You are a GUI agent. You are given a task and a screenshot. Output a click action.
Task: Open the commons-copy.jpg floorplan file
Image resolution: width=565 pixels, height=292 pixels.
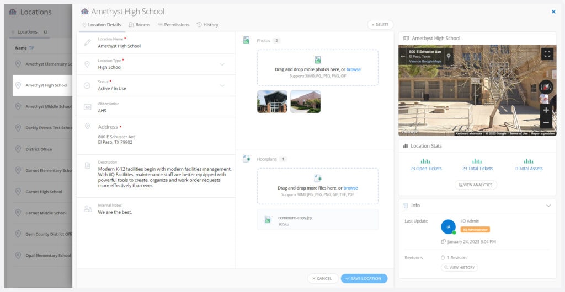[318, 220]
